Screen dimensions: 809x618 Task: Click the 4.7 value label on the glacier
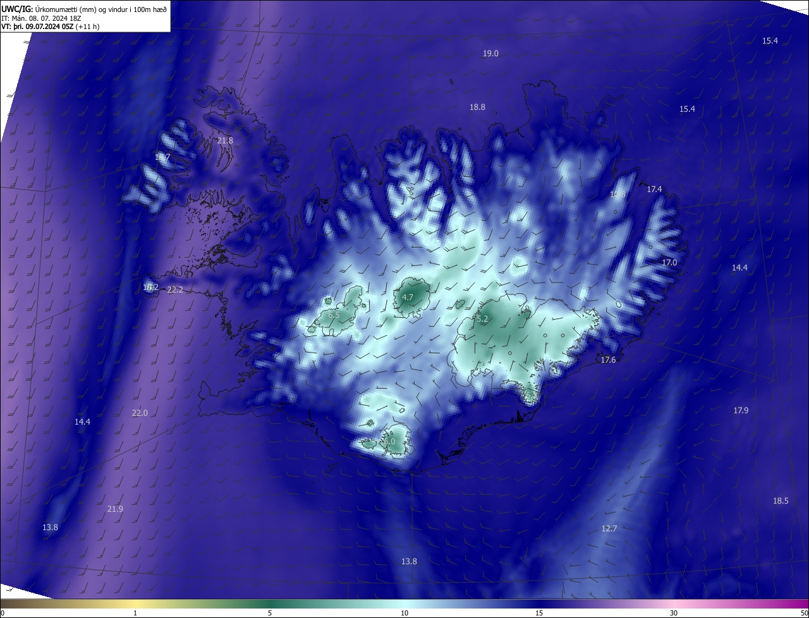tap(408, 298)
